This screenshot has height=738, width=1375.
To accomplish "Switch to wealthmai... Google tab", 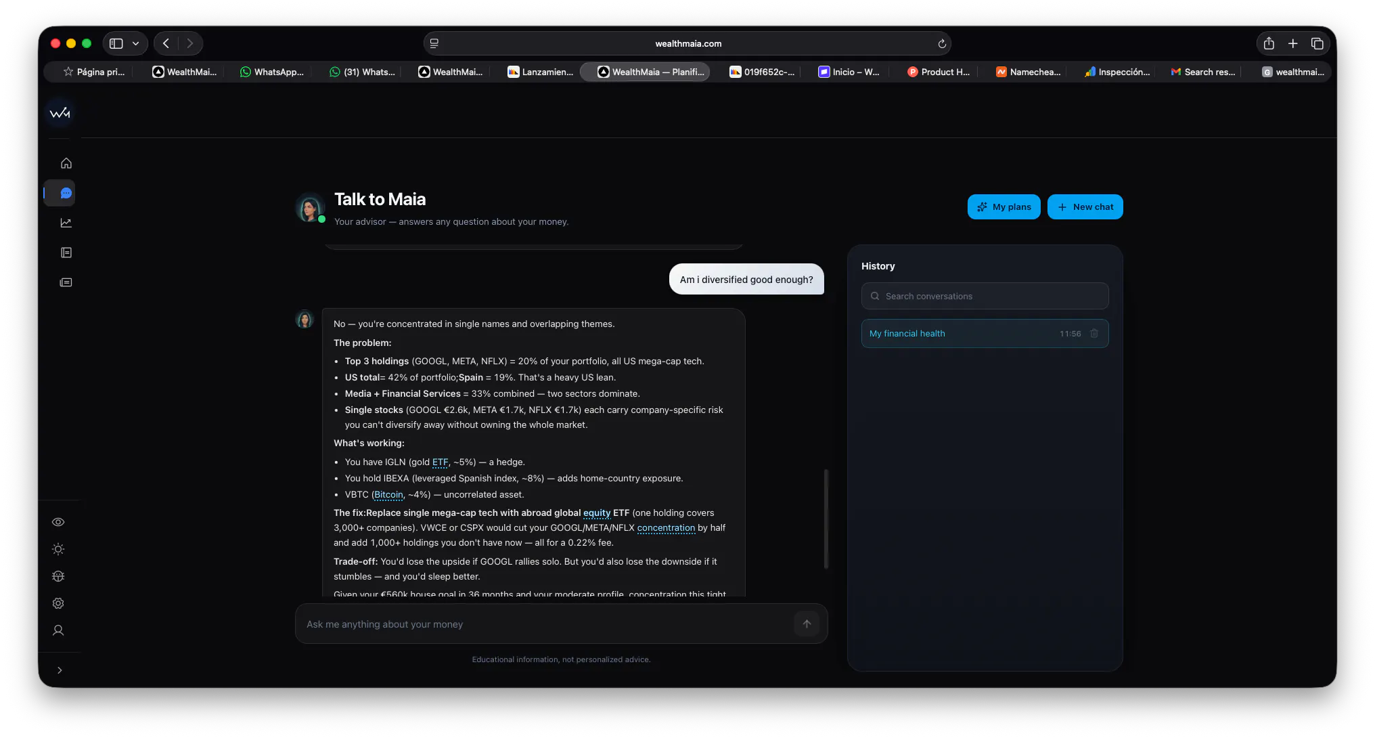I will coord(1292,72).
